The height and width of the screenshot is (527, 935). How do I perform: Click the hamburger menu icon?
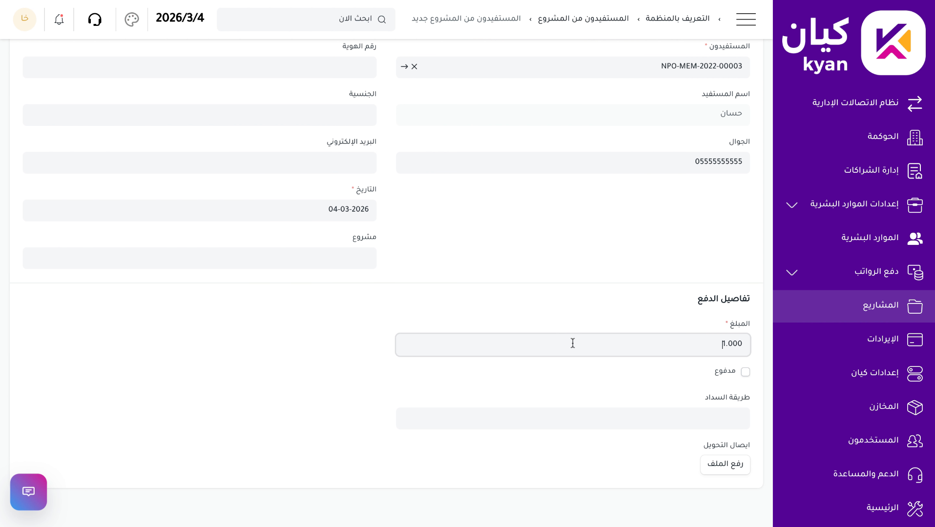[746, 20]
